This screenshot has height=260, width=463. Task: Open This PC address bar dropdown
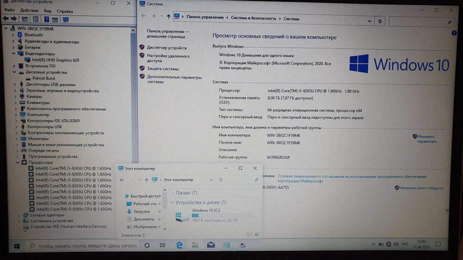point(211,180)
